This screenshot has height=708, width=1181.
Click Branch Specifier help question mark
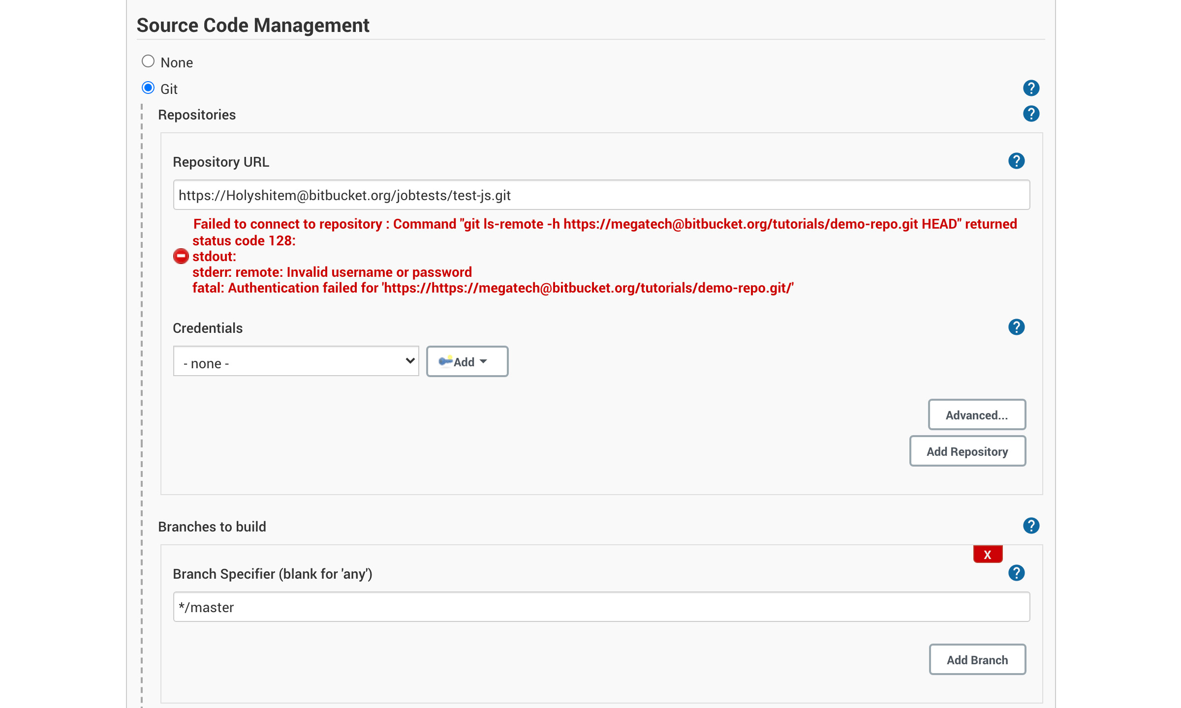(1016, 573)
